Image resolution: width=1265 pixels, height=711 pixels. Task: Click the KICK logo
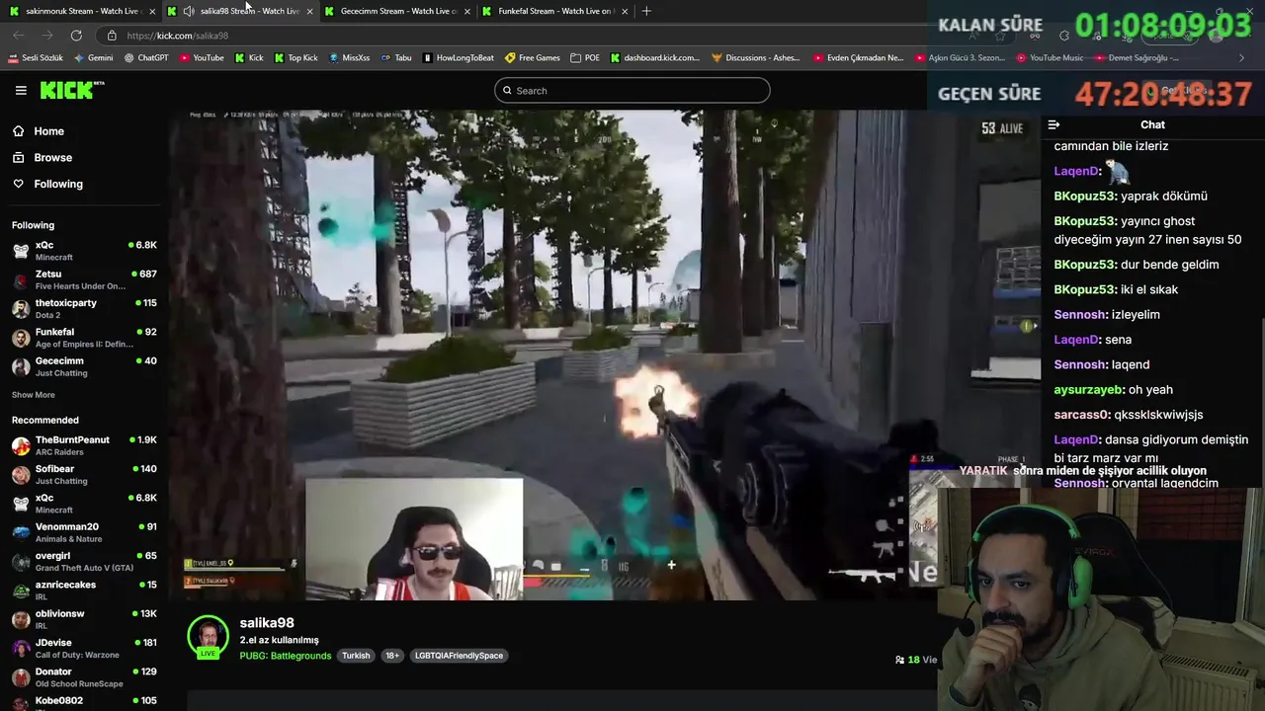72,90
